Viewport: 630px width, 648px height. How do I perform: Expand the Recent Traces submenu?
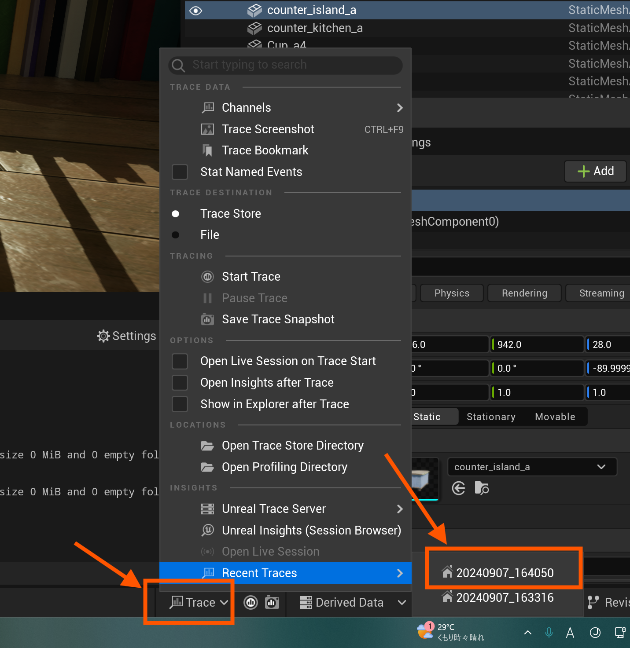tap(285, 573)
